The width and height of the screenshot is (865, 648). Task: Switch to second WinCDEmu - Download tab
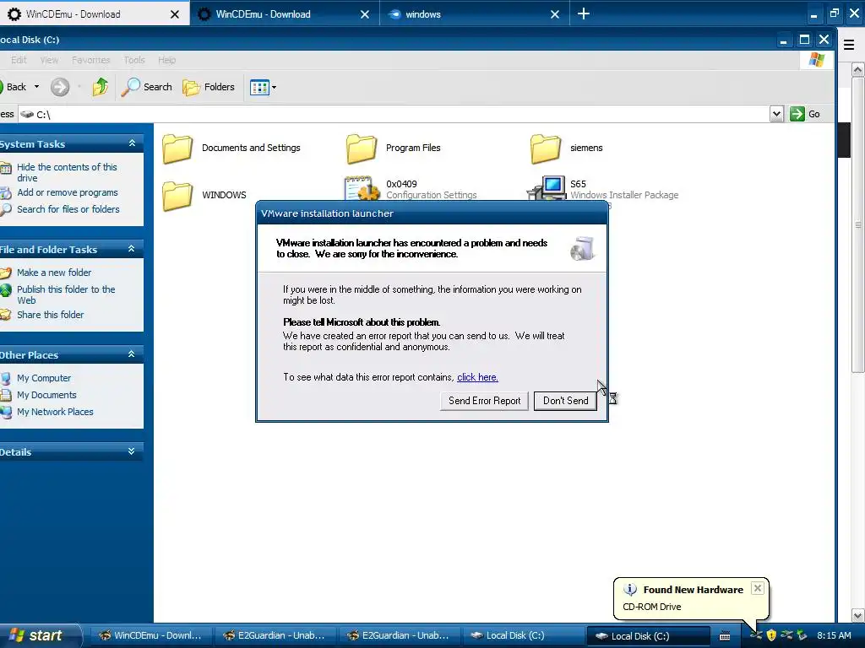[285, 13]
